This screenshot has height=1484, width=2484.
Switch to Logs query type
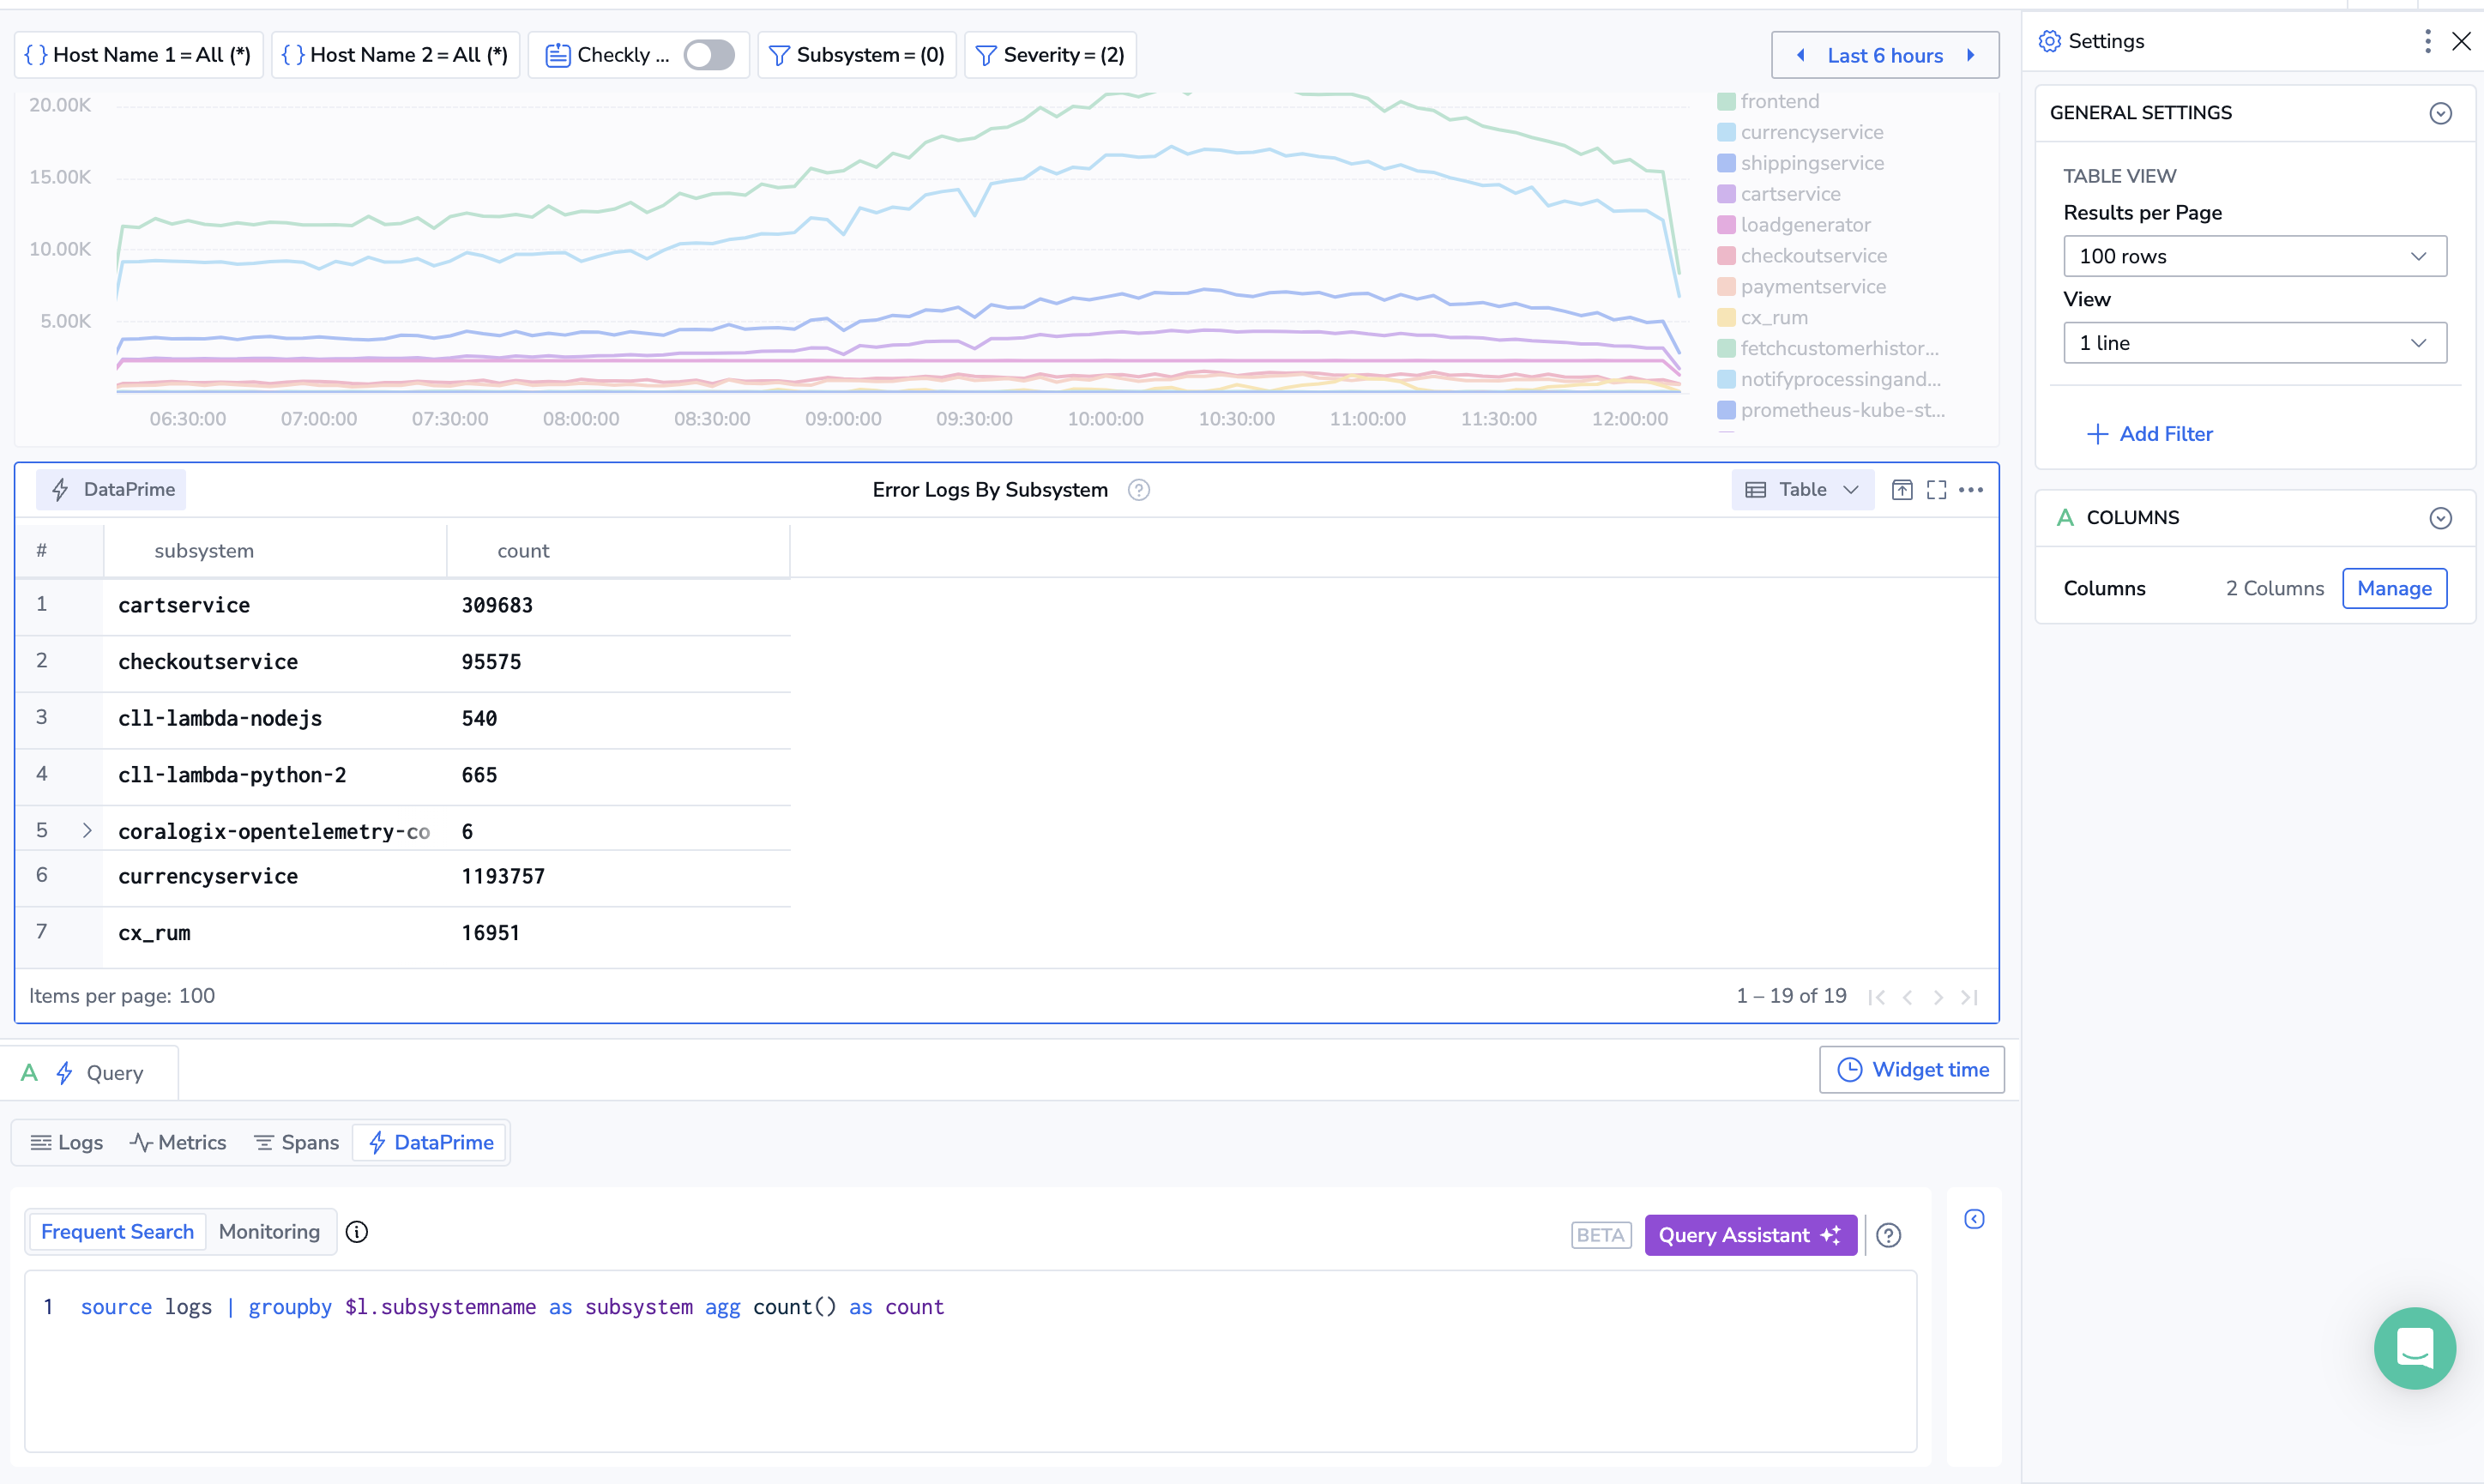[67, 1142]
